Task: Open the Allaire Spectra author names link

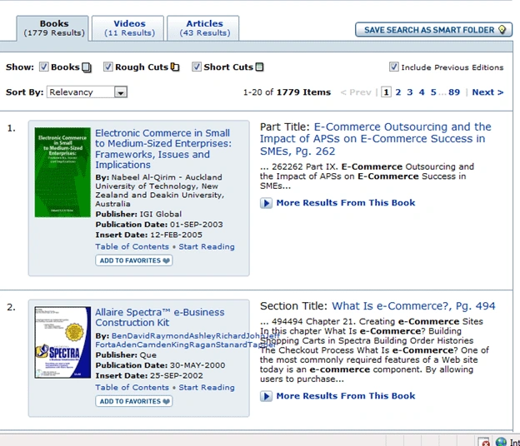Action: click(x=187, y=340)
